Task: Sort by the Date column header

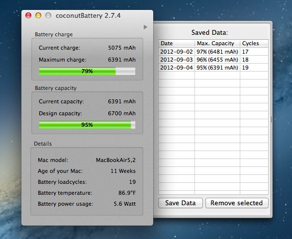Action: tap(177, 43)
